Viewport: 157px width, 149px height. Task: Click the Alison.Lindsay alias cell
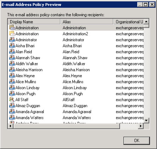pos(75,88)
